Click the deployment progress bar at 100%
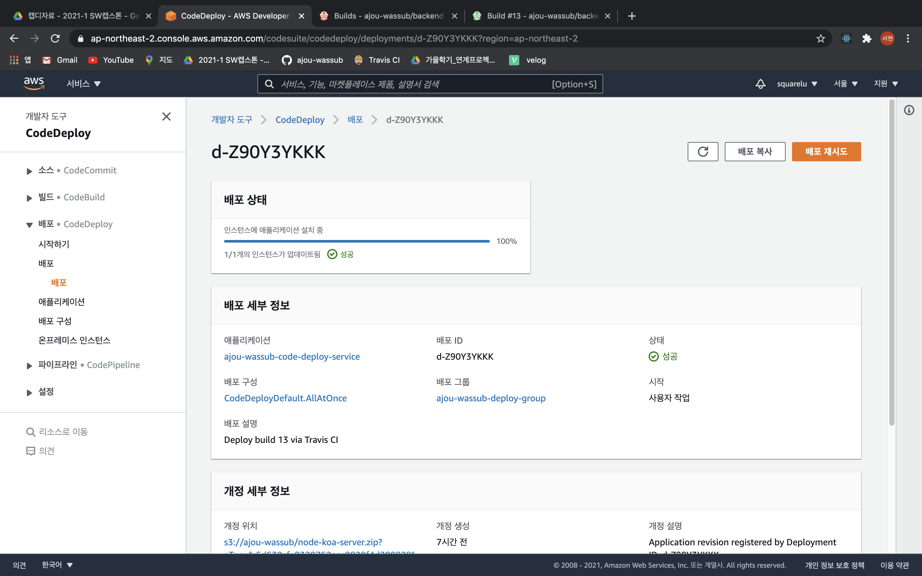Screen dimensions: 922x576 357,241
